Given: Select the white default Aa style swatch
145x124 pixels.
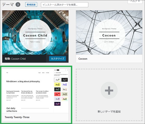Looking at the screenshot, I should (x=57, y=80).
